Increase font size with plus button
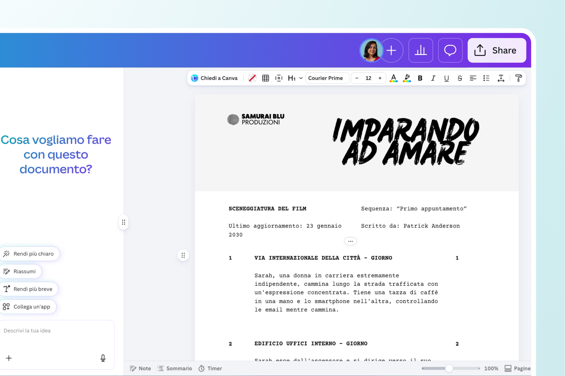Screen dimensions: 565x376 [380, 78]
